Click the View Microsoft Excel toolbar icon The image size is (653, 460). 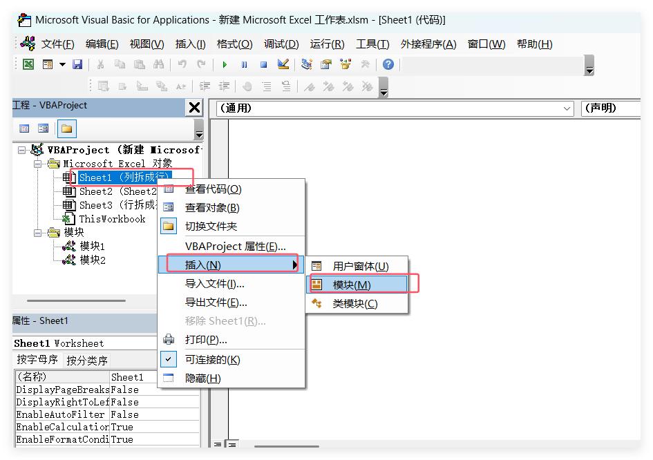point(28,64)
